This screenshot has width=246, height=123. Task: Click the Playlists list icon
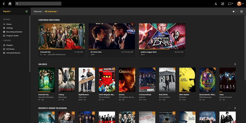4,45
